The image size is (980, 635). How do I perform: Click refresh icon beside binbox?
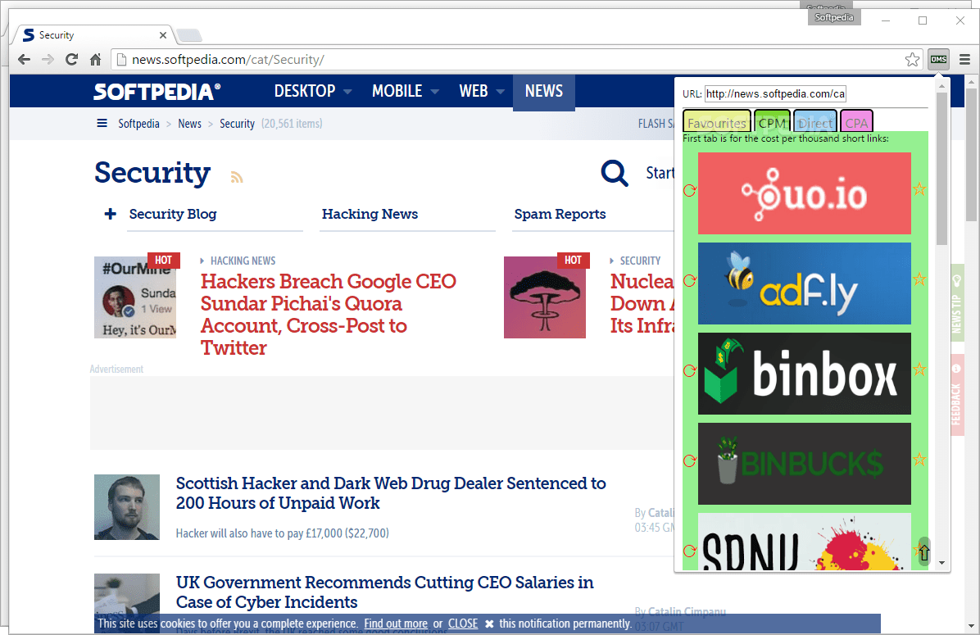tap(689, 370)
